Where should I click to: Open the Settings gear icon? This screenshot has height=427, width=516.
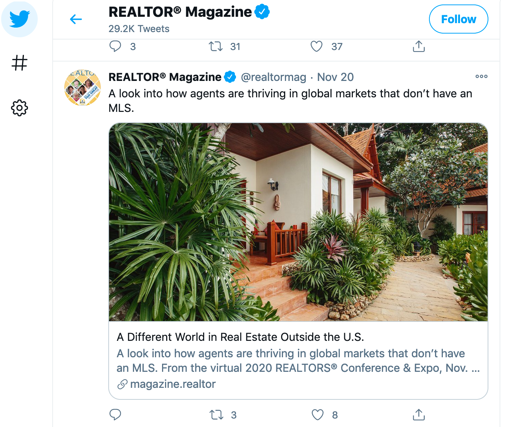(19, 108)
